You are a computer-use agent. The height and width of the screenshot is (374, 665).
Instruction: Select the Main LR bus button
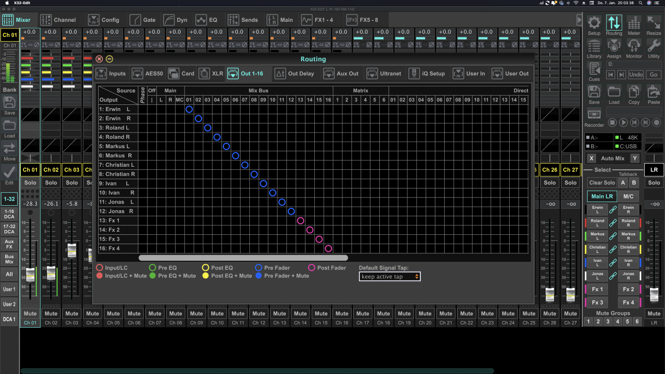click(x=602, y=196)
